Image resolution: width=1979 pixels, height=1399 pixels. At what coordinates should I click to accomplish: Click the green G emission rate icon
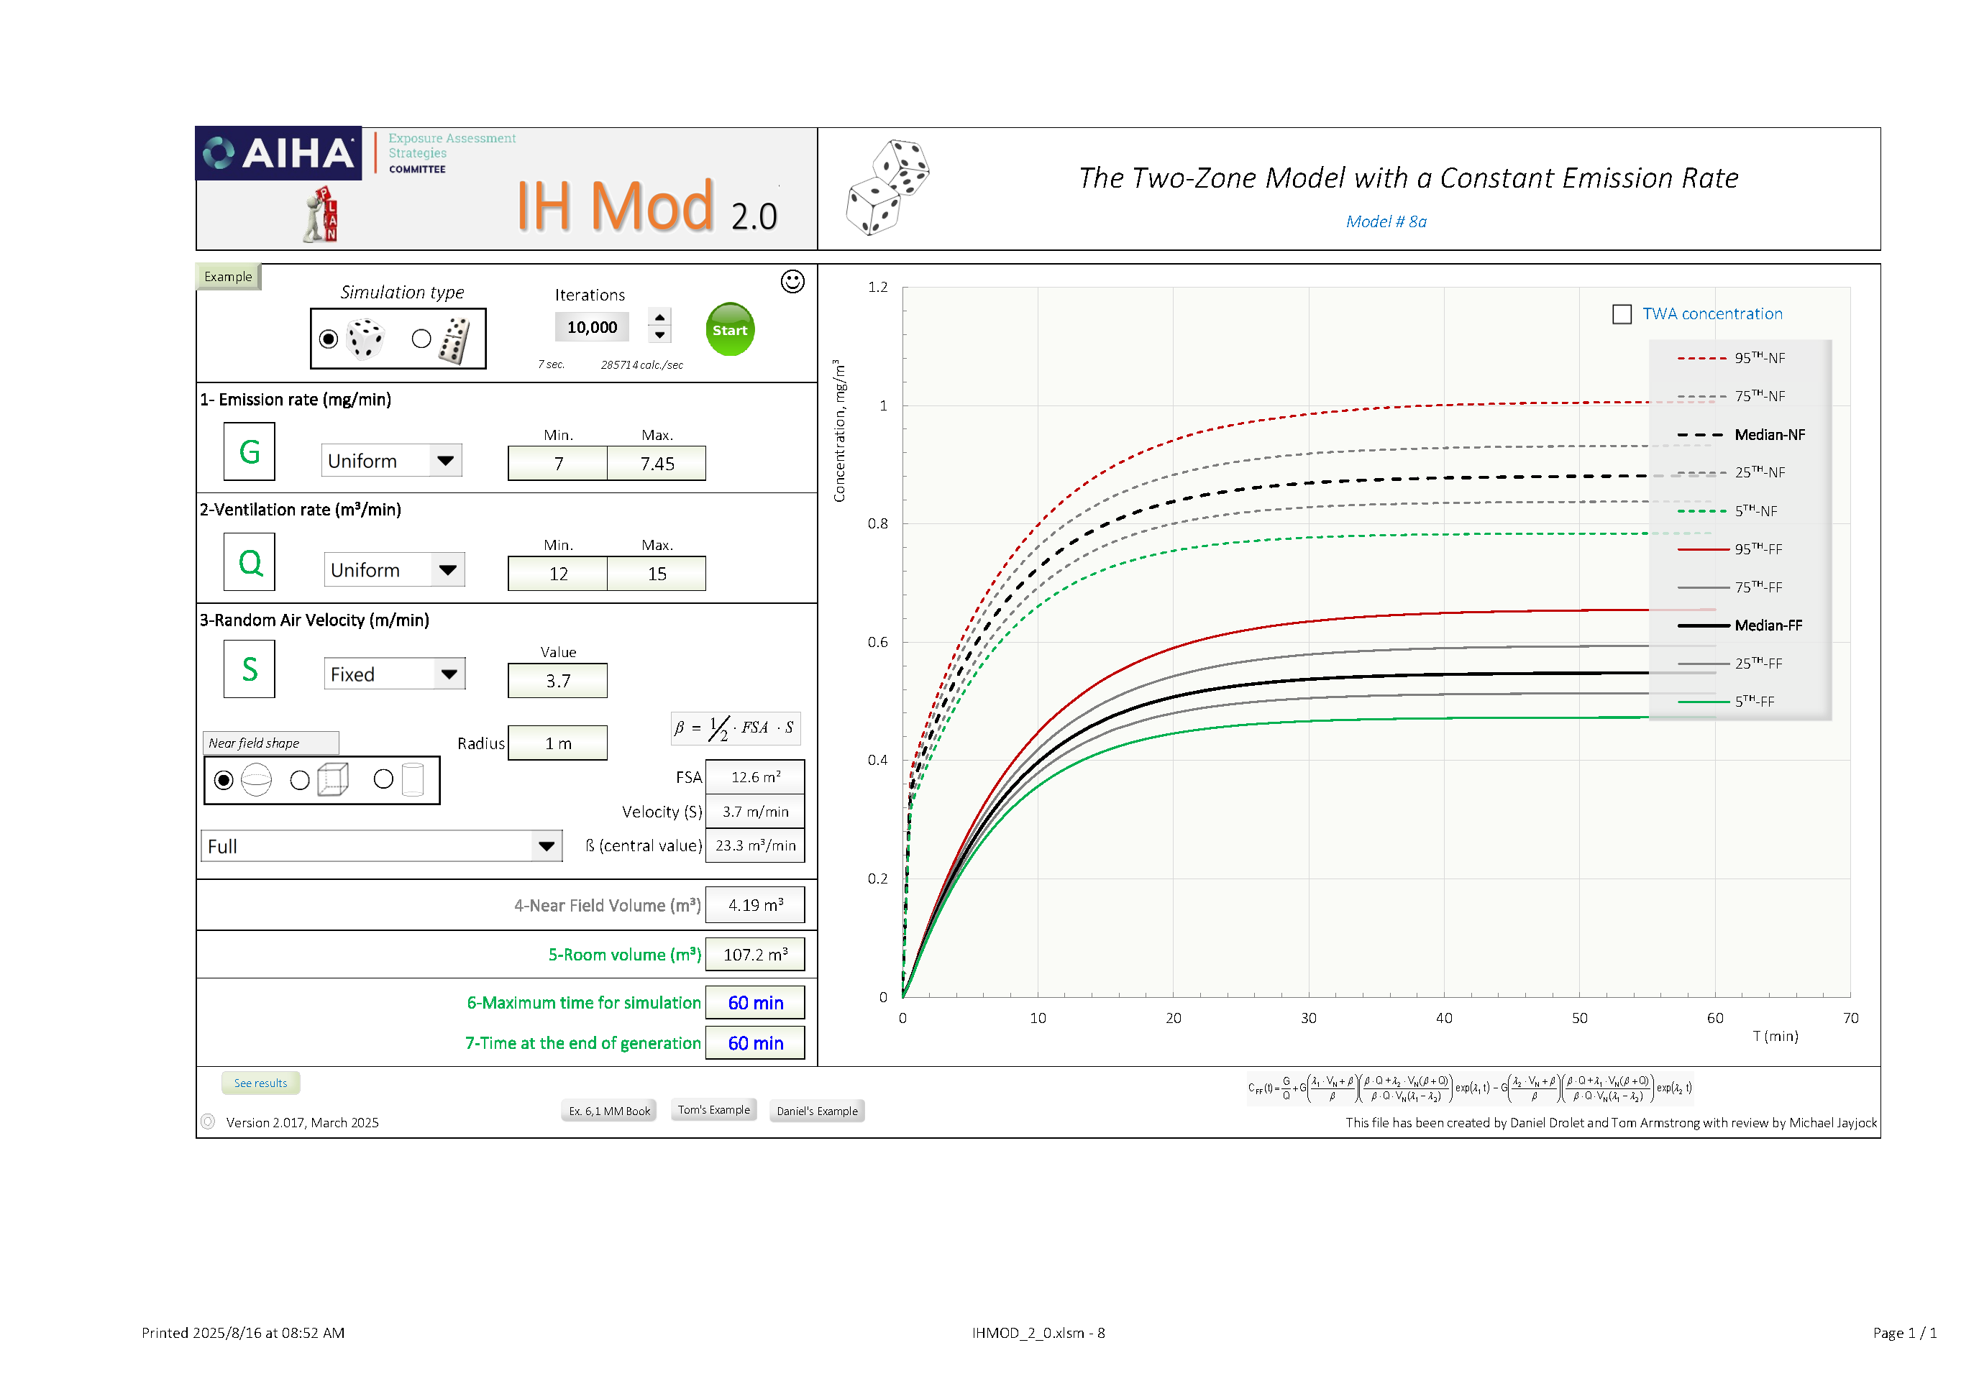(249, 451)
